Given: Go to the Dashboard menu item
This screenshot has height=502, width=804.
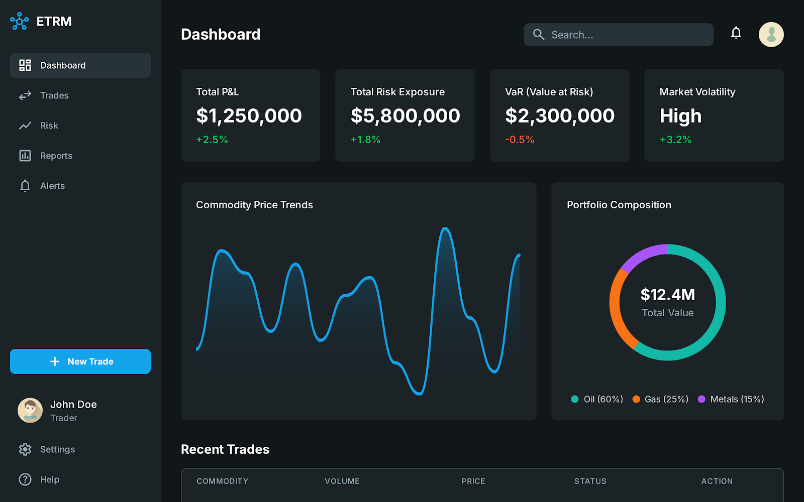Looking at the screenshot, I should [80, 65].
